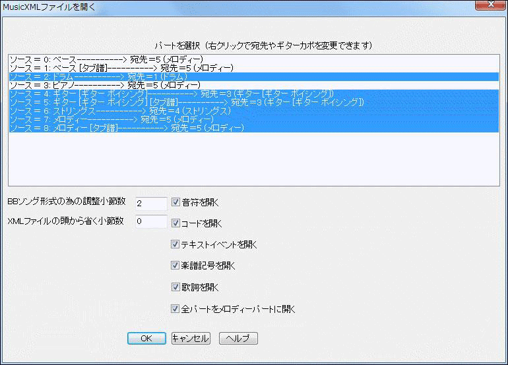Toggle the コードを開く checkbox

(175, 223)
